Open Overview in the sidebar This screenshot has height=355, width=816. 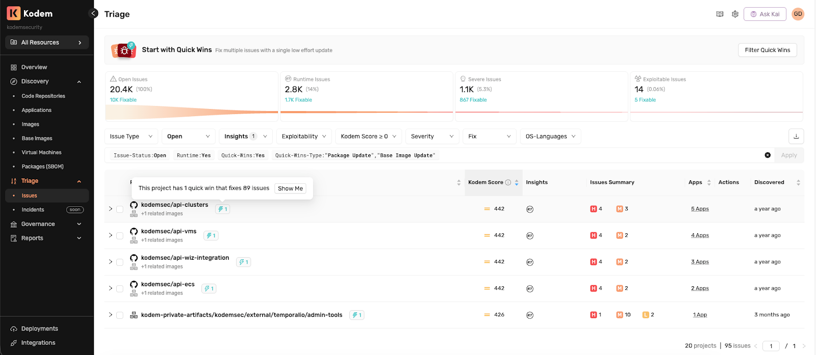(x=34, y=67)
